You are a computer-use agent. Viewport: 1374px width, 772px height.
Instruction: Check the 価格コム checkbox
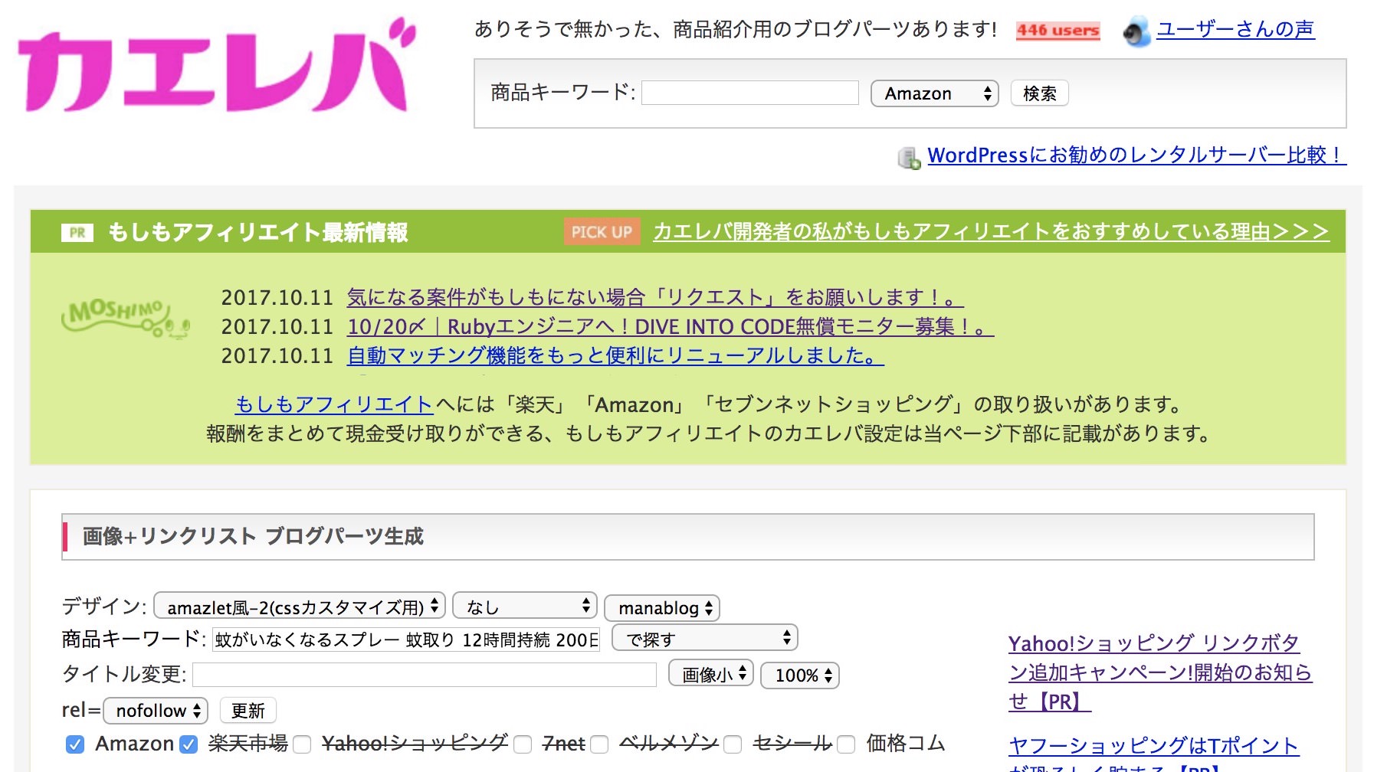(x=844, y=744)
